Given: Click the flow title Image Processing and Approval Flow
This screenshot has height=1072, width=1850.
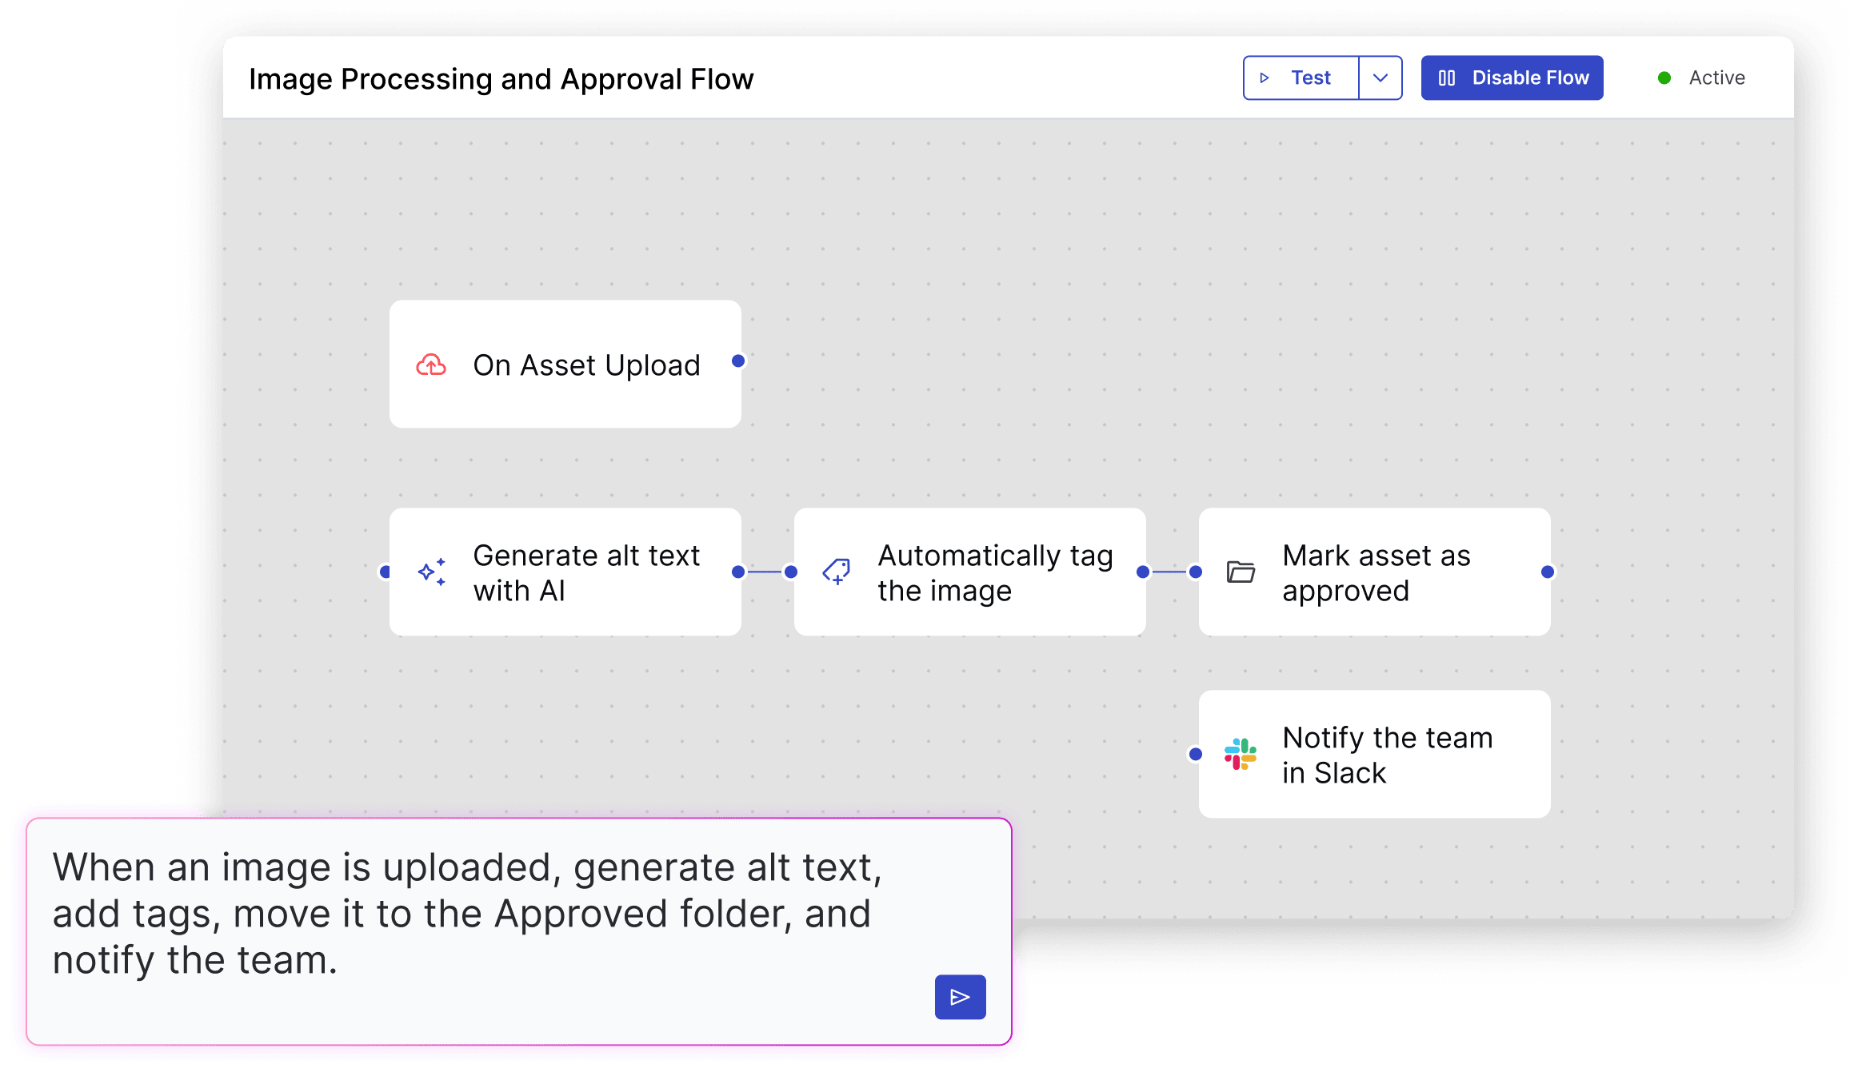Looking at the screenshot, I should pos(501,79).
